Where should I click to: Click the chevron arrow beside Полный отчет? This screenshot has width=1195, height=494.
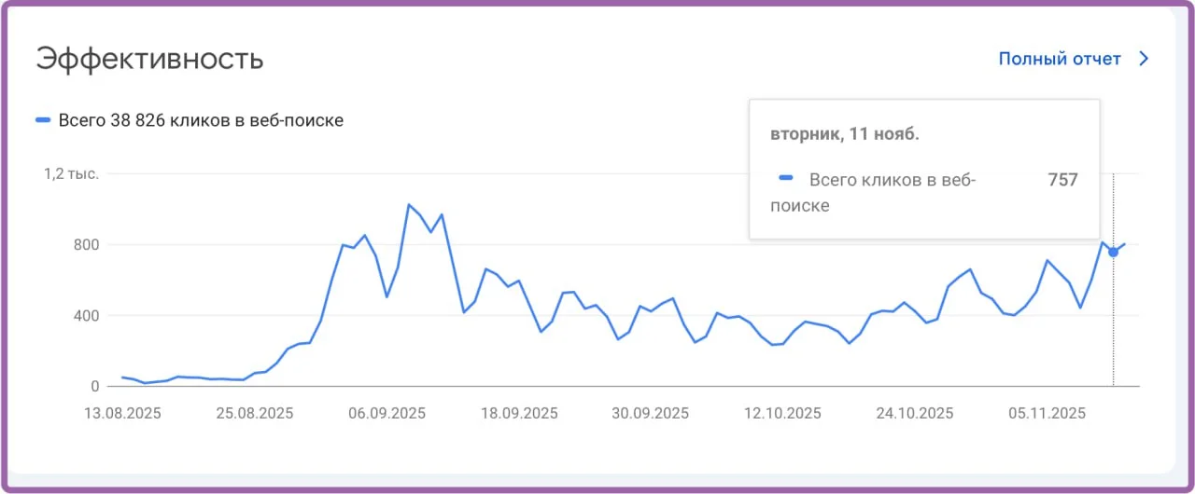(x=1144, y=59)
